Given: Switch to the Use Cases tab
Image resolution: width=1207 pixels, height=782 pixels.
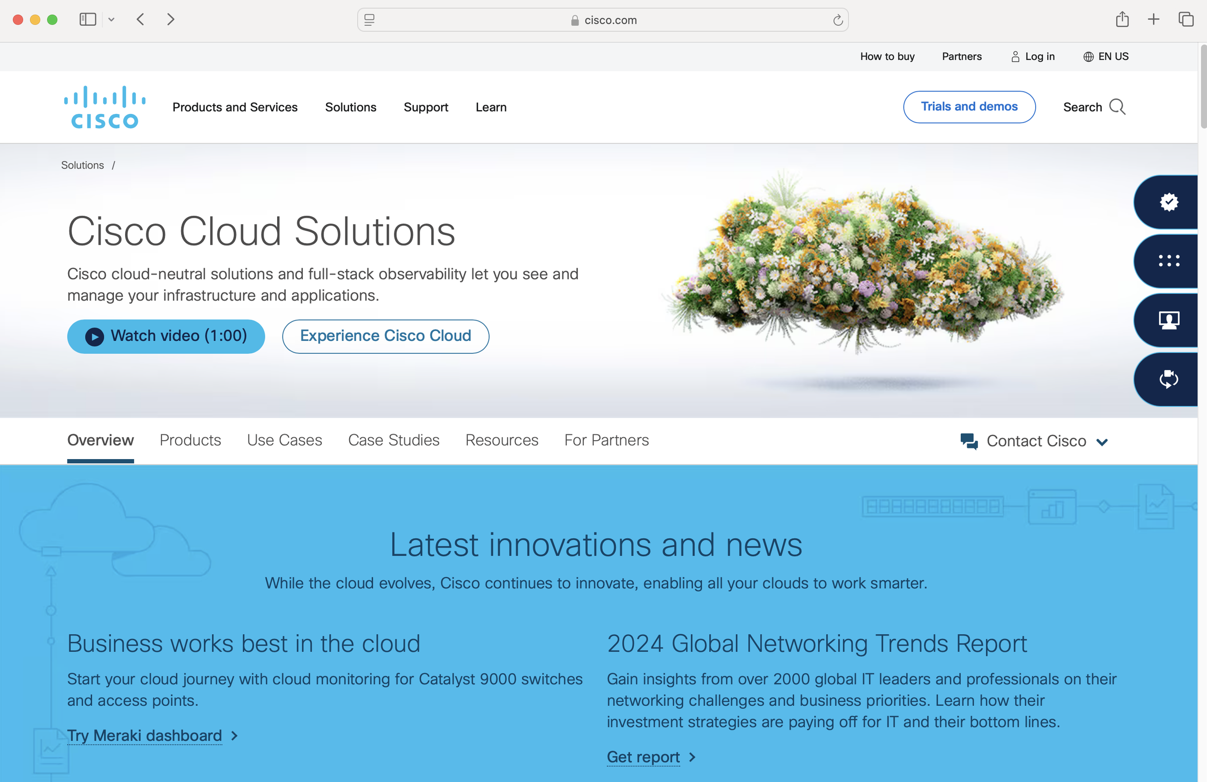Looking at the screenshot, I should [284, 440].
